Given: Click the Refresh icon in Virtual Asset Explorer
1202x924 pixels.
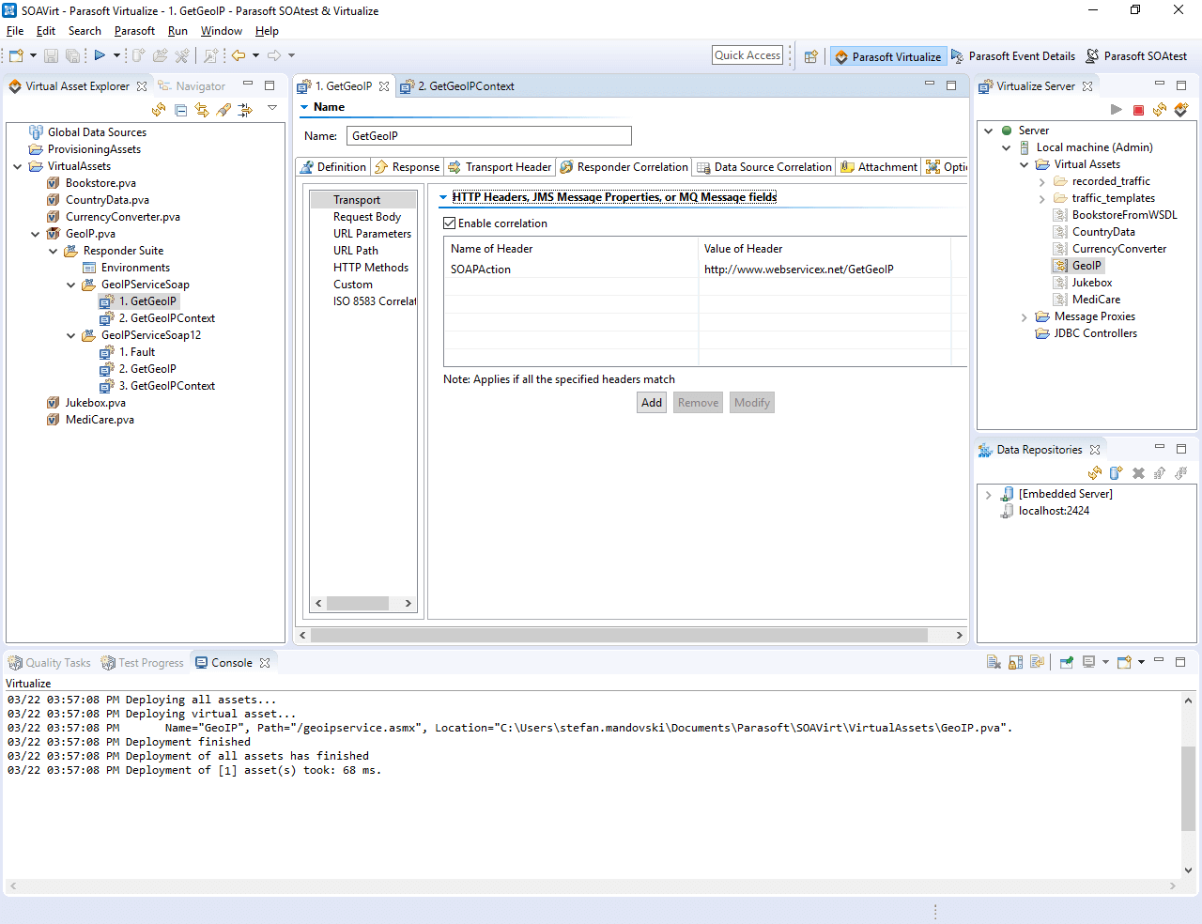Looking at the screenshot, I should 159,110.
